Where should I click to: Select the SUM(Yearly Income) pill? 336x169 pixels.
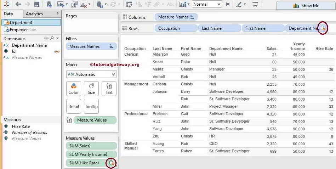(x=91, y=154)
